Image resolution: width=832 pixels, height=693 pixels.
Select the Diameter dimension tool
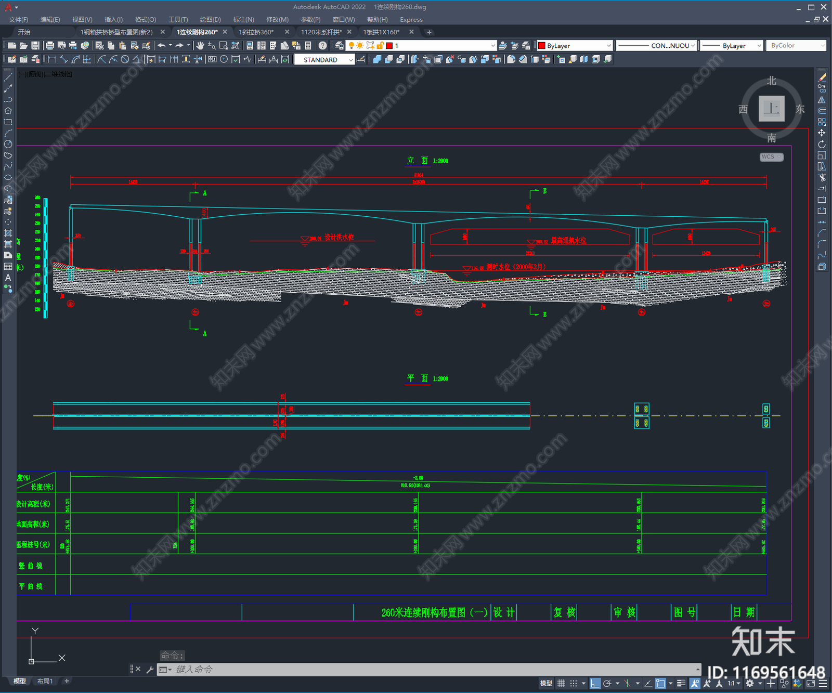(x=125, y=59)
